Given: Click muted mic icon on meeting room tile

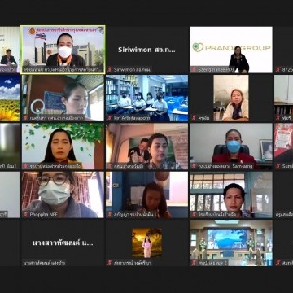Looking at the screenshot, I should pyautogui.click(x=194, y=263).
